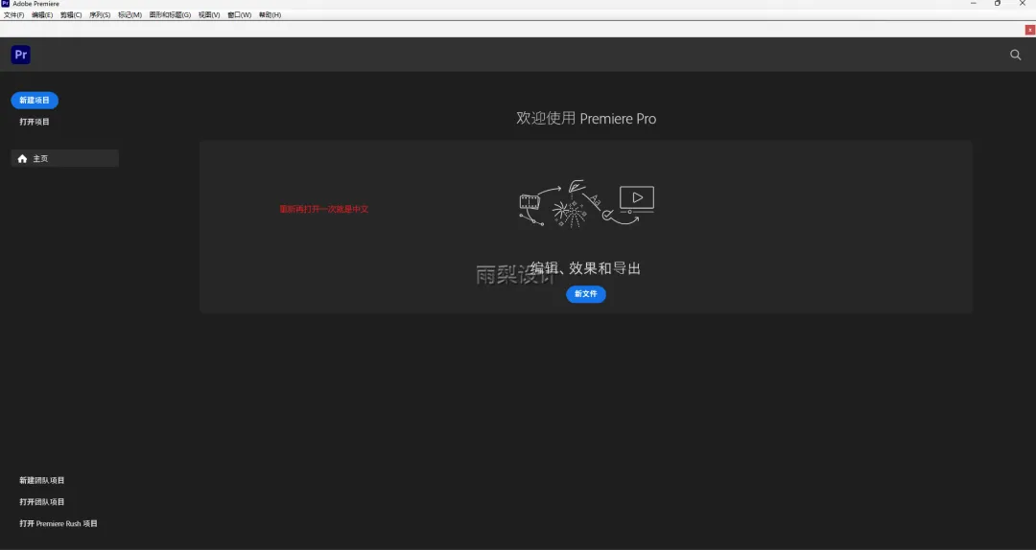The width and height of the screenshot is (1036, 550).
Task: Open the 图形和标题(G) menu
Action: coord(170,15)
